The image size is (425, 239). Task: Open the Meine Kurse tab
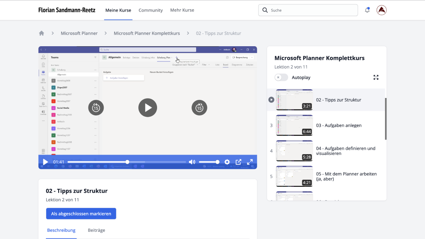[x=118, y=10]
